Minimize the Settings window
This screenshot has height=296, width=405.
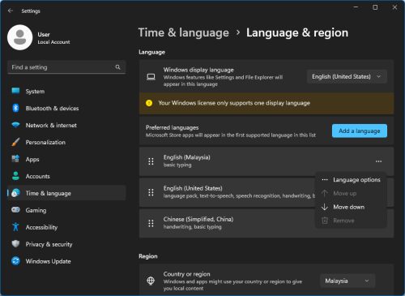pos(356,7)
